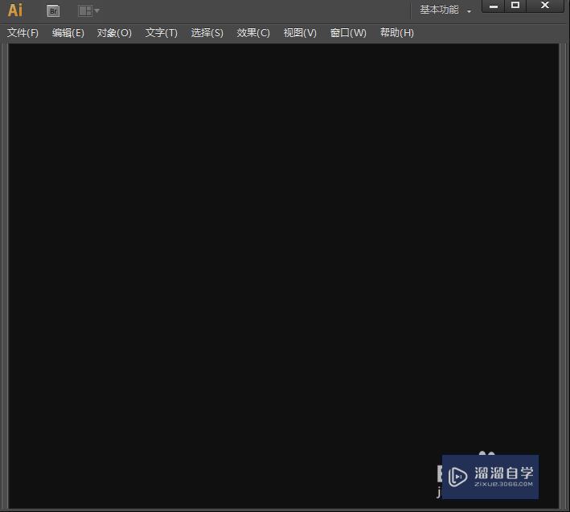Image resolution: width=570 pixels, height=512 pixels.
Task: Expand the 基本功能 workspace switcher
Action: point(445,10)
